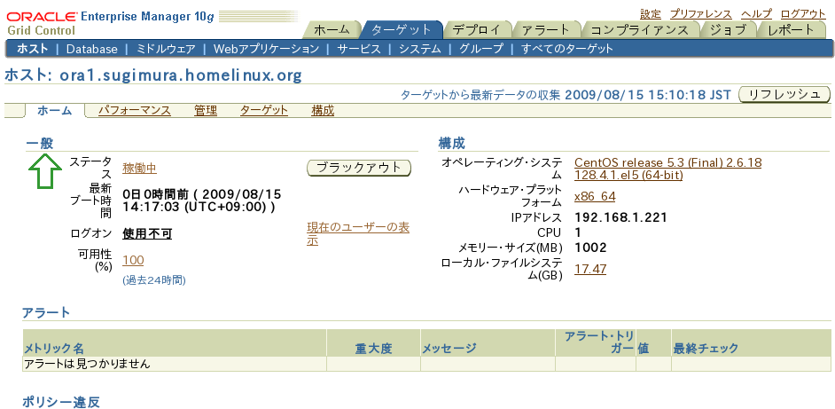835x409 pixels.
Task: Click the availability 100 link
Action: (133, 260)
